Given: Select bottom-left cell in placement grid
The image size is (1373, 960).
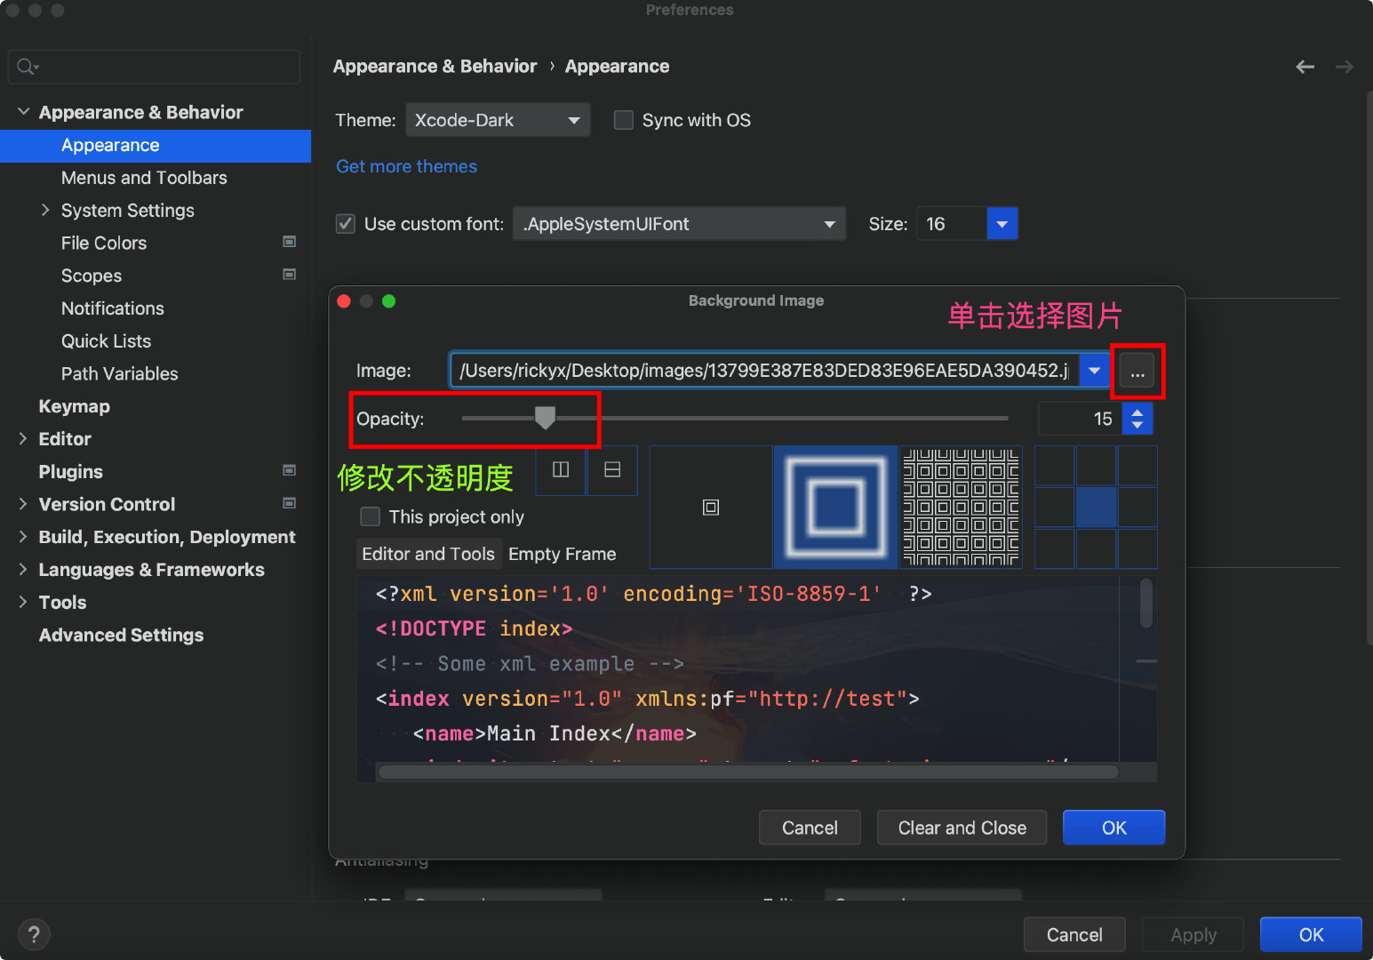Looking at the screenshot, I should tap(1055, 548).
